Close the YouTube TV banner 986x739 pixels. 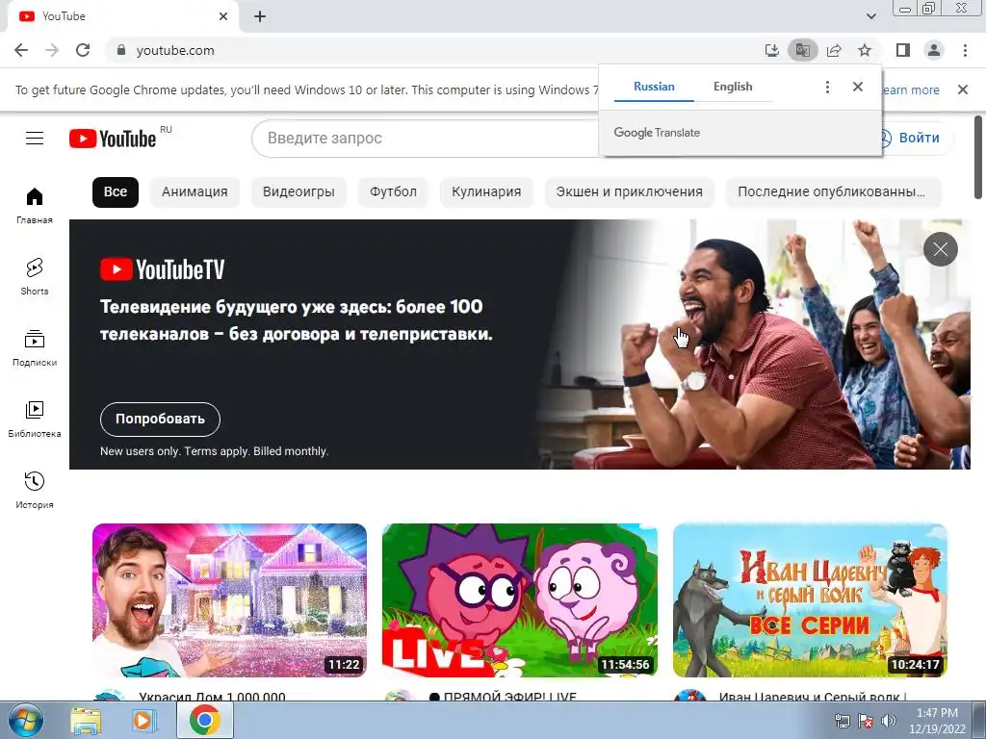(940, 249)
